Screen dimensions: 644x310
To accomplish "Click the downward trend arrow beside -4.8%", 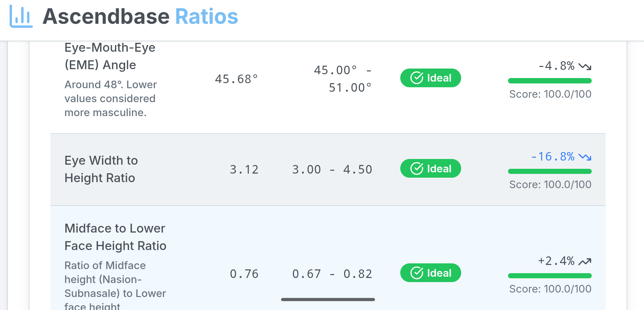I will pos(585,67).
